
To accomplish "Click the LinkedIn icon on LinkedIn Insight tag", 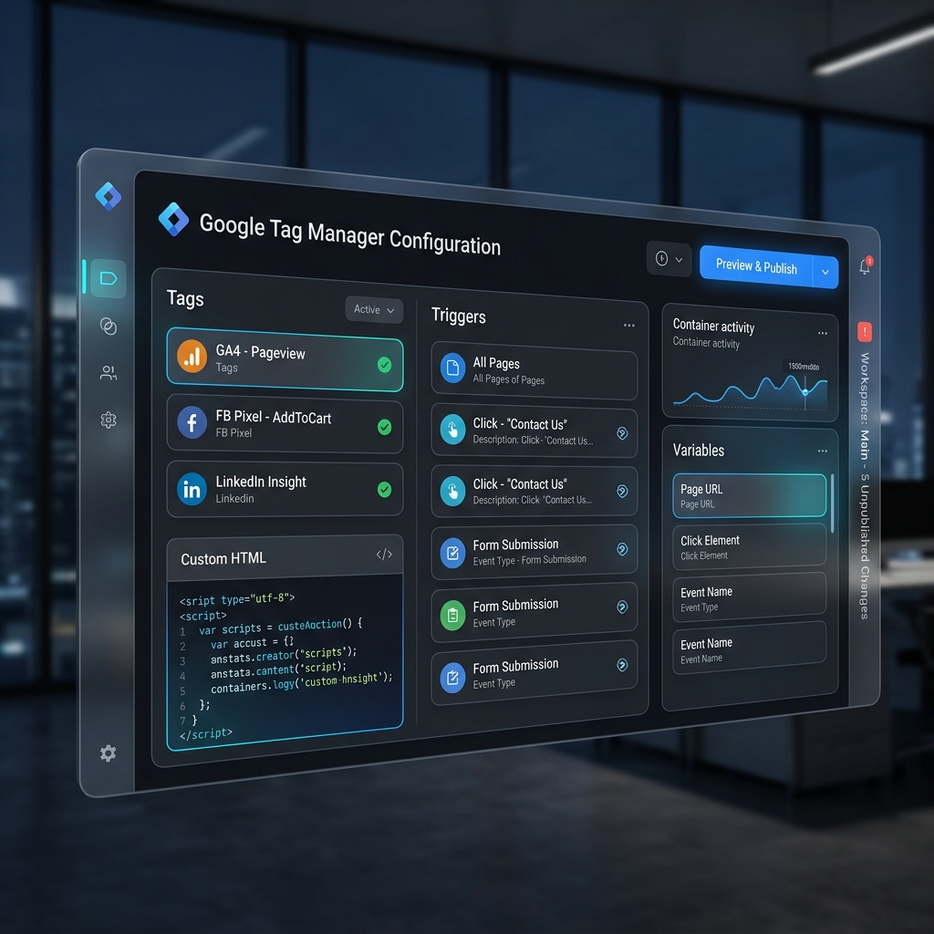I will (192, 489).
